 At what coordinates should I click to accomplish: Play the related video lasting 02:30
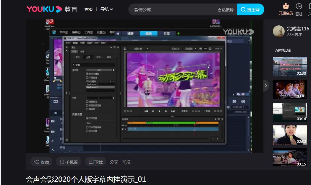(290, 67)
